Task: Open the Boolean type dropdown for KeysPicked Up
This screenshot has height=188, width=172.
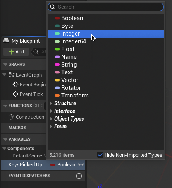Action: [x=63, y=165]
